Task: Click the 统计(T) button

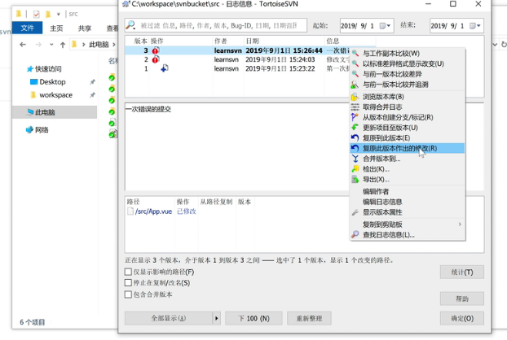Action: [x=462, y=272]
